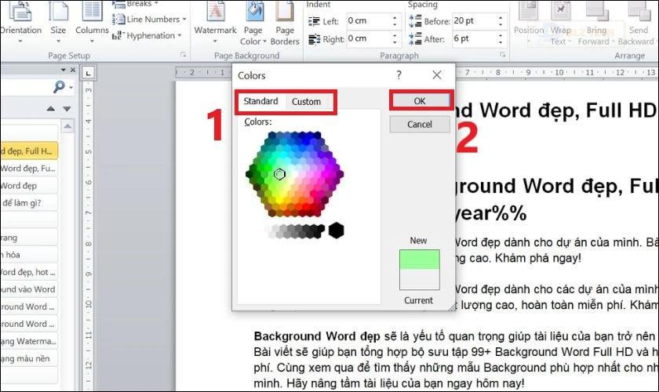Open the Columns menu
This screenshot has height=392, width=659.
coord(92,22)
